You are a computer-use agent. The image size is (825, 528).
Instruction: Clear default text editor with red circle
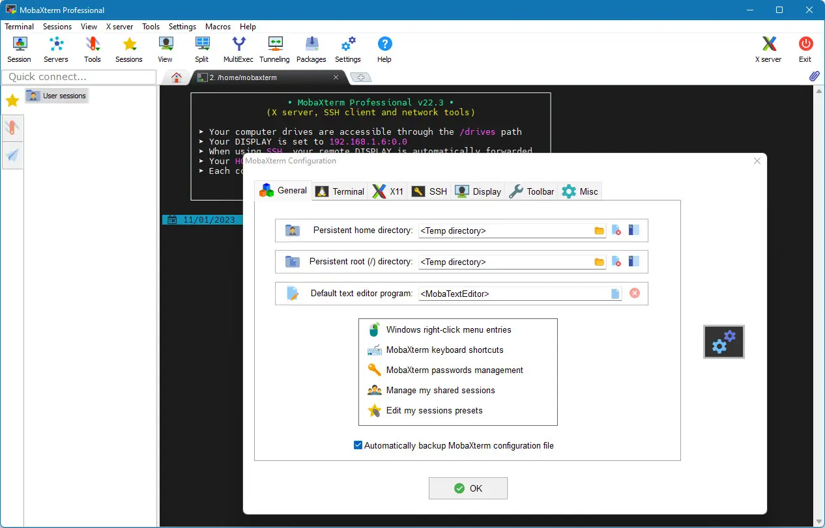click(635, 294)
